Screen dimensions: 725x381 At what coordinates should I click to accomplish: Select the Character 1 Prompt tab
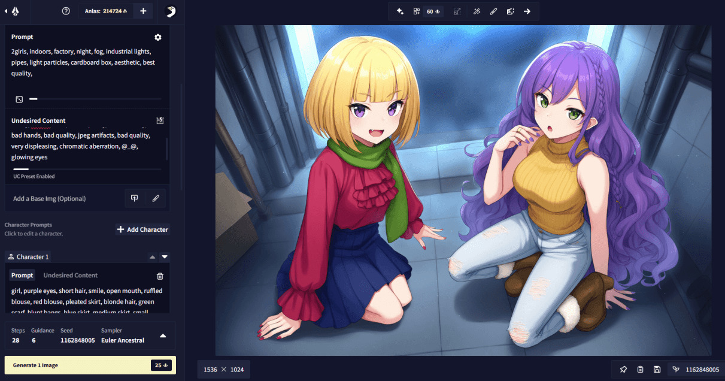click(22, 276)
